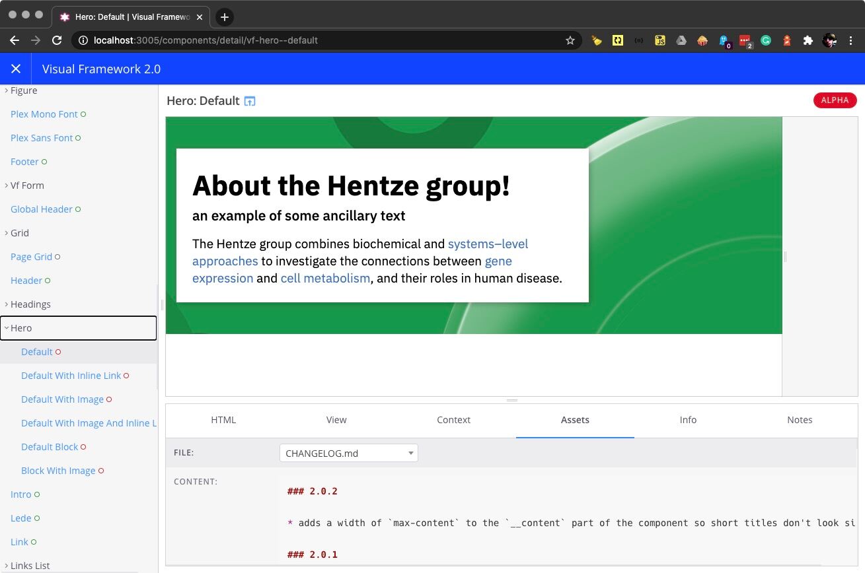Open Global Header component

(42, 209)
